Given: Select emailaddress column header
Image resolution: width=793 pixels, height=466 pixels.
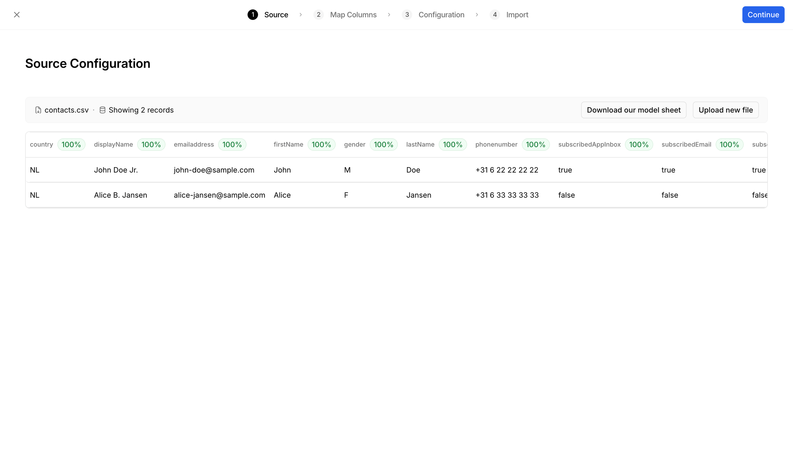Looking at the screenshot, I should 194,145.
